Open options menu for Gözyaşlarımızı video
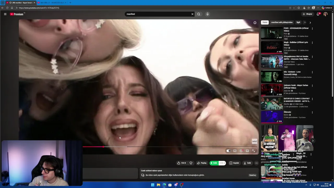334x188 pixels. [x=312, y=57]
